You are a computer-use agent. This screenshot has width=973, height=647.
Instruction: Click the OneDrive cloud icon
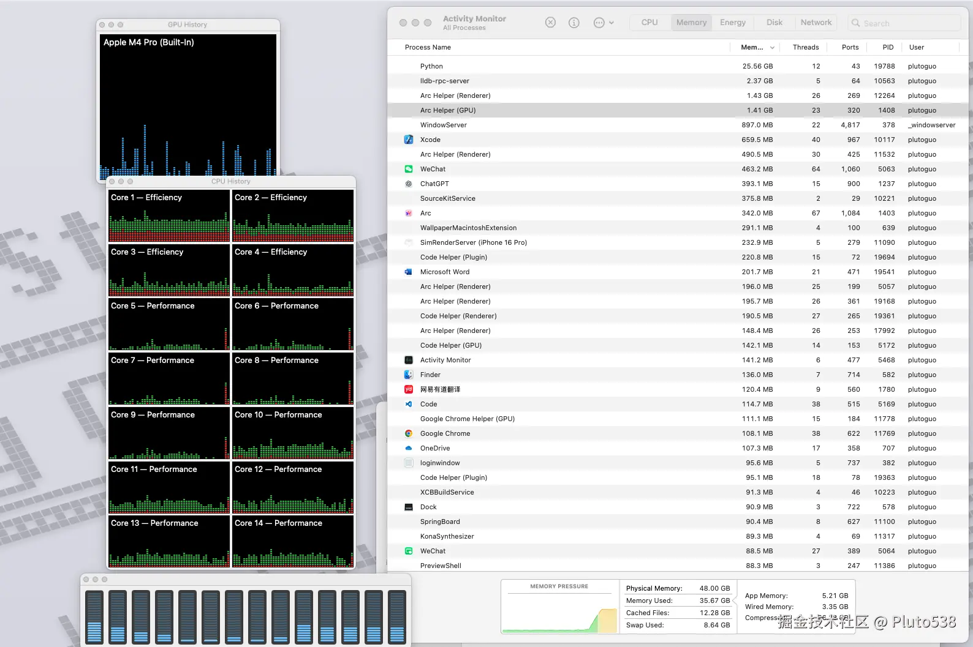(409, 448)
